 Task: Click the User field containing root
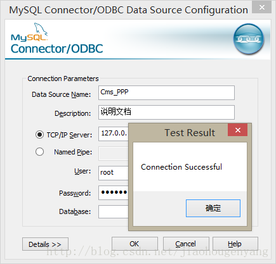tap(114, 173)
